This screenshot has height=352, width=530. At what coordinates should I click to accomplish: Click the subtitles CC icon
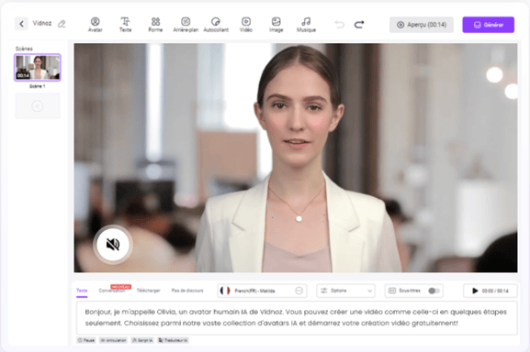click(x=392, y=291)
